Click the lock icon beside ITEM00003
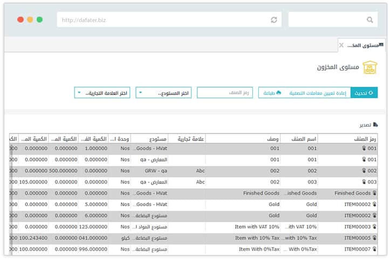This screenshot has height=261, width=391. [375, 227]
